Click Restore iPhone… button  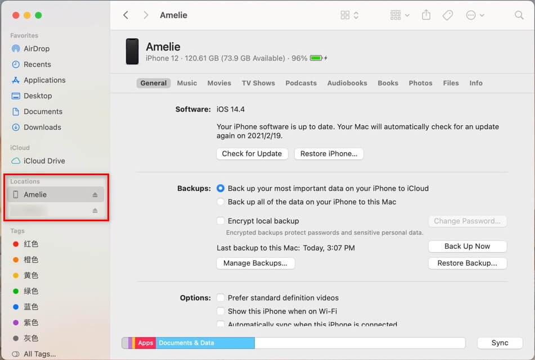[x=329, y=154]
